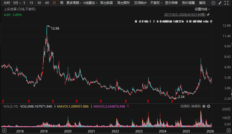This screenshot has width=232, height=134.
Task: Open volume indicator settings gear
Action: coord(204,106)
